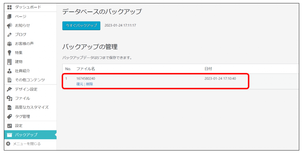Click the 削除 link for backup 1674580240
The width and height of the screenshot is (302, 153).
89,84
